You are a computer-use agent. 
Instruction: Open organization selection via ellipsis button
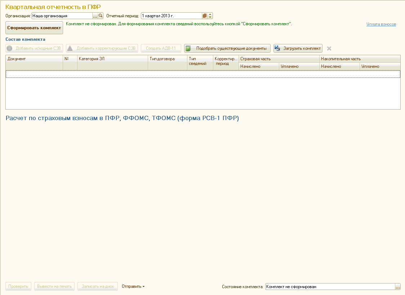(x=95, y=16)
